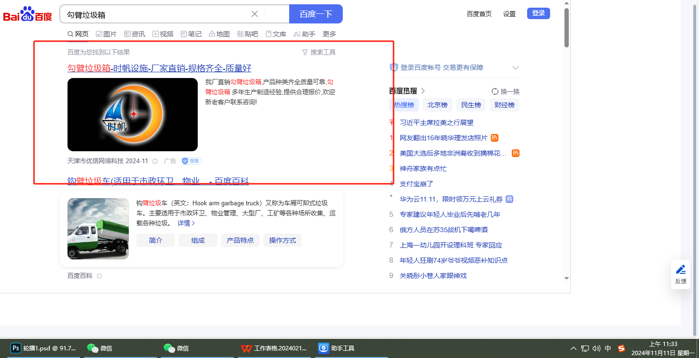Select the 北京榜 hot search tab

point(437,105)
